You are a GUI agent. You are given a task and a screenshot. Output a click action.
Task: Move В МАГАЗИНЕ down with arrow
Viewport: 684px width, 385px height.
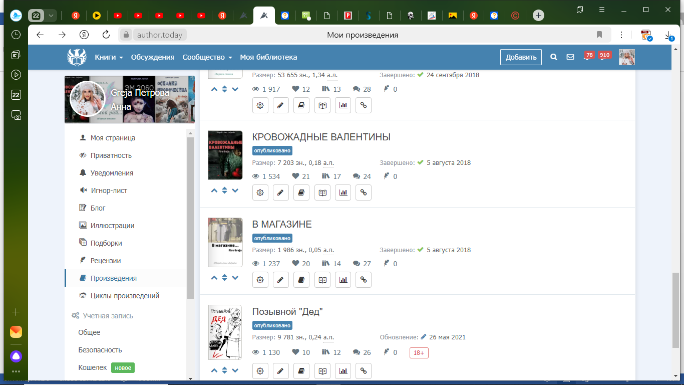(x=235, y=278)
